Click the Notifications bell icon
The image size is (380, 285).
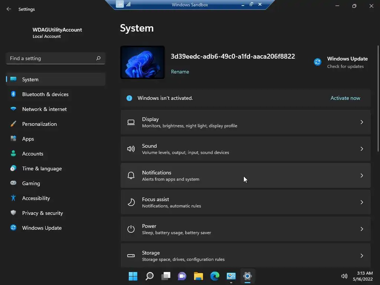[131, 176]
